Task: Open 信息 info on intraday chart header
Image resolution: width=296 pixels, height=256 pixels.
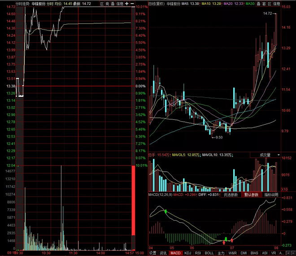Action: [120, 4]
